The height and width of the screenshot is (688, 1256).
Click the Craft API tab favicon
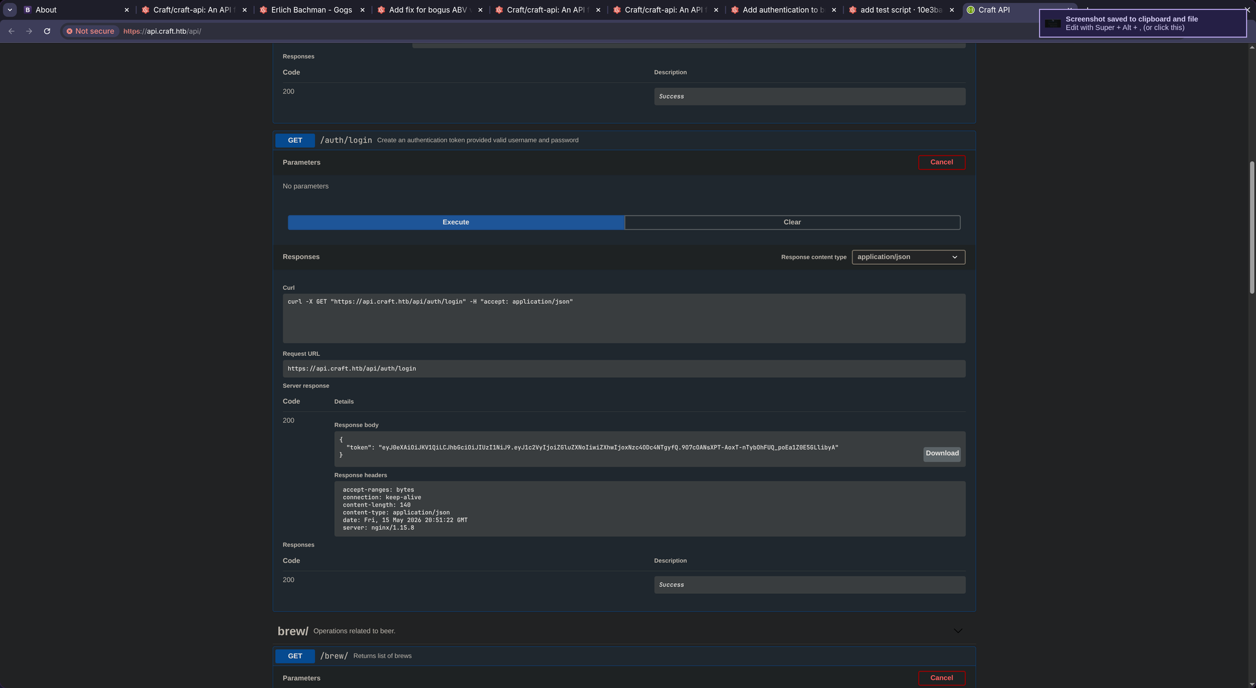971,10
